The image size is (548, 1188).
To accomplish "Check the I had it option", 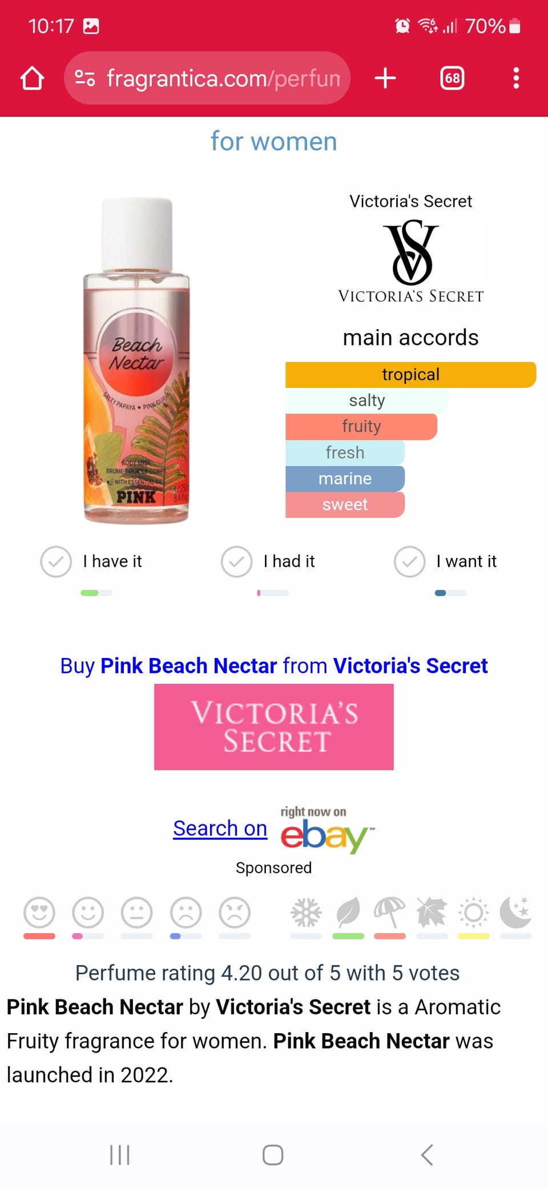I will (236, 561).
